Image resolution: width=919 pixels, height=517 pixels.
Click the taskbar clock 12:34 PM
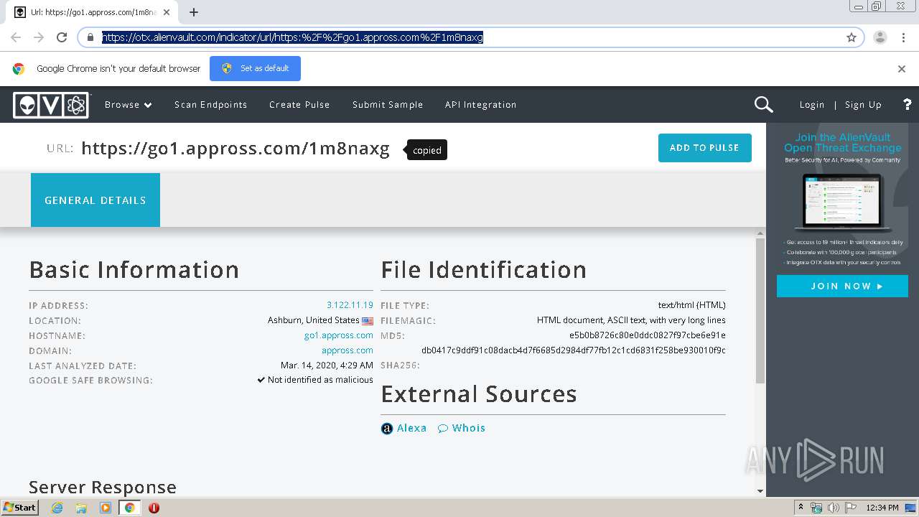(x=882, y=508)
